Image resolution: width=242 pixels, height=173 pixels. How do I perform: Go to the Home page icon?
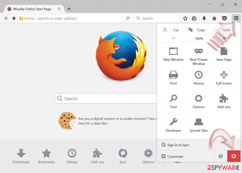pos(214,18)
